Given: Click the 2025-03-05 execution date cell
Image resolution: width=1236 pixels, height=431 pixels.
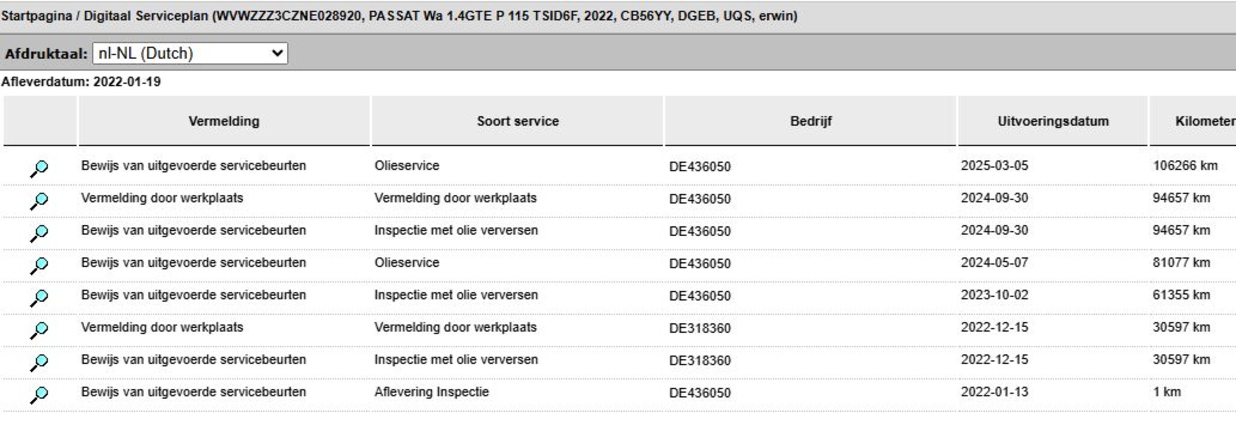Looking at the screenshot, I should click(x=994, y=166).
